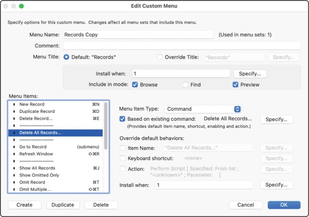Screen dimensions: 309x217
Task: Click the Menu Items list scrollbar
Action: pos(106,126)
